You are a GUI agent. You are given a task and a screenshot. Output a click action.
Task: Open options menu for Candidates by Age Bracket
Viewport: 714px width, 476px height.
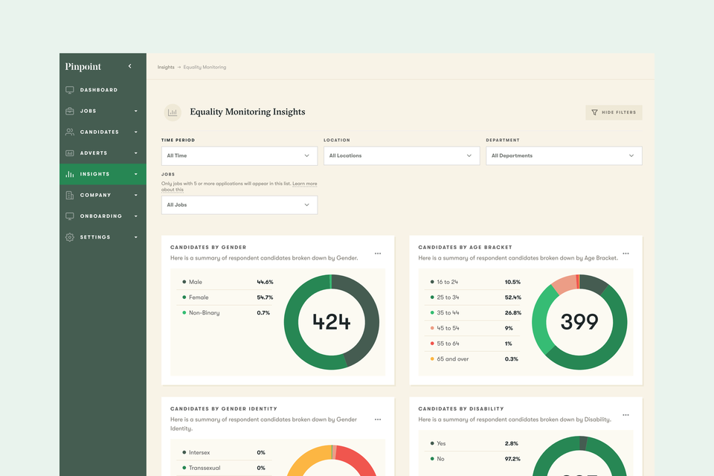pos(625,254)
